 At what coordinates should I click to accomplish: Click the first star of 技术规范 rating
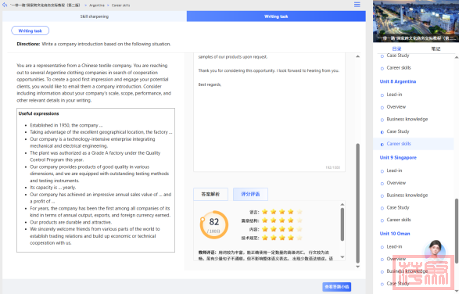[265, 238]
